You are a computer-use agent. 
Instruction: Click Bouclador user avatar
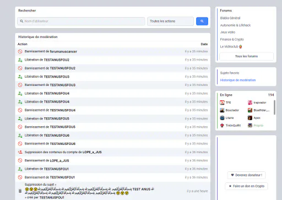[222, 110]
